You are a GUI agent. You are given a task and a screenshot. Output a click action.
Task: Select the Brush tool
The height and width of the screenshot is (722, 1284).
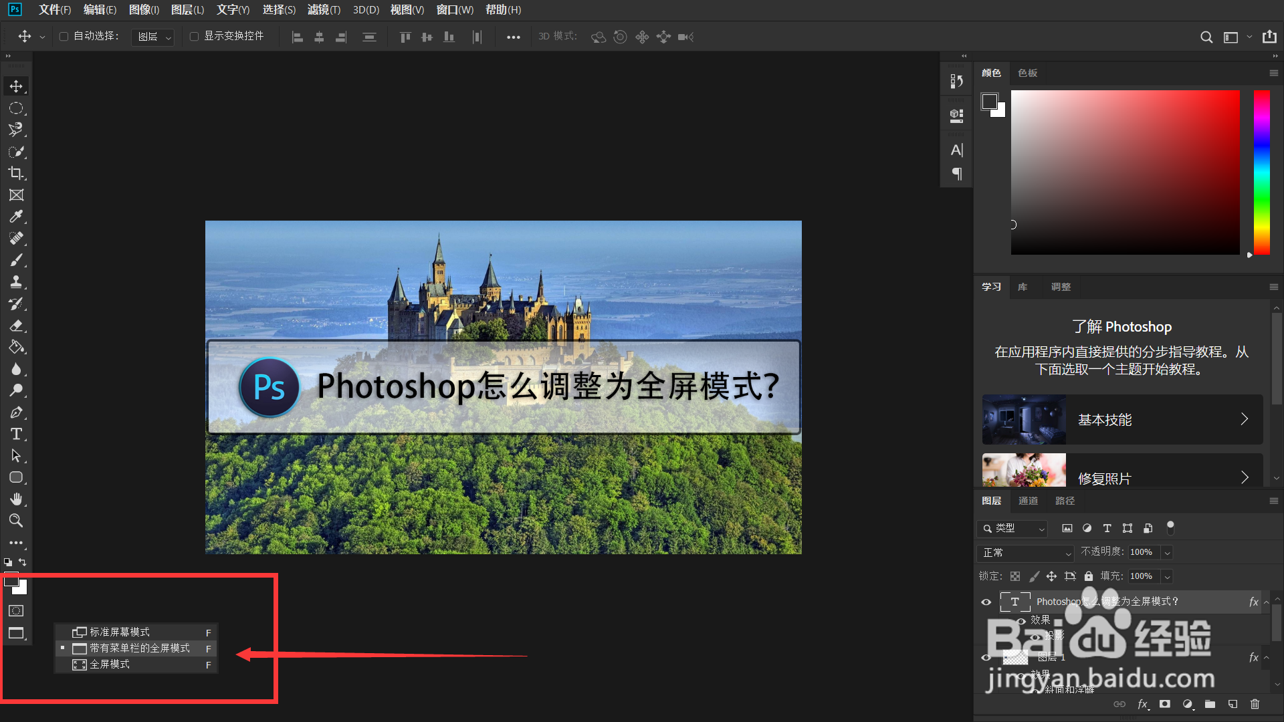16,260
